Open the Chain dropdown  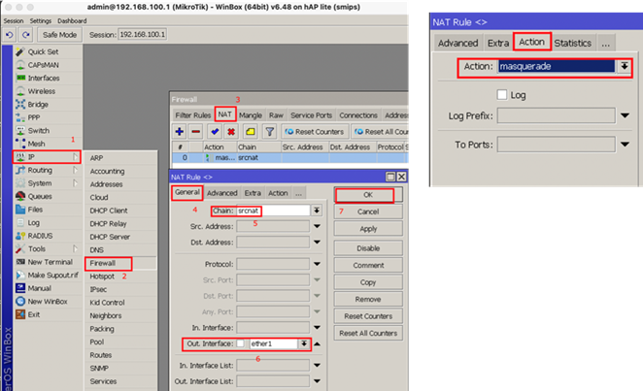(x=317, y=211)
